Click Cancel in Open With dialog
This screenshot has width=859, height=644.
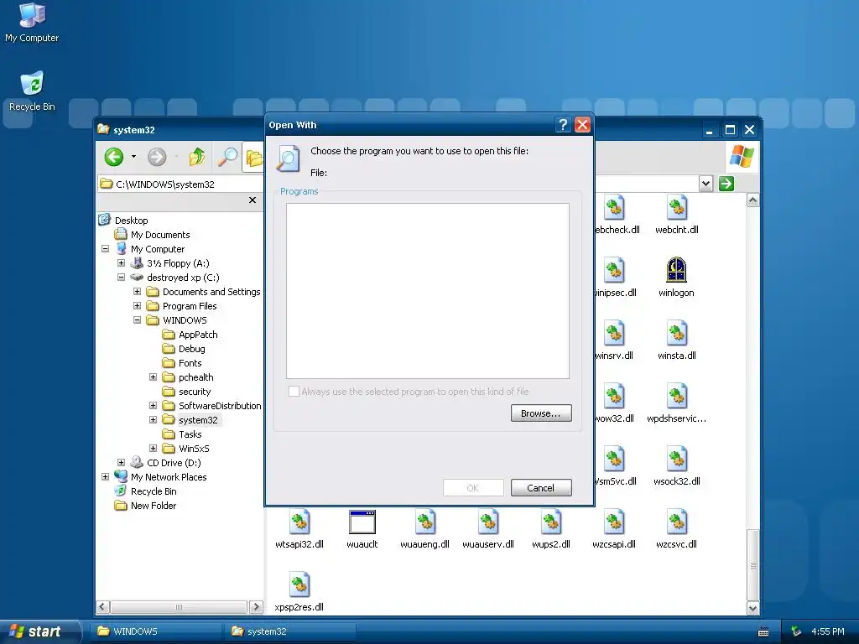541,488
